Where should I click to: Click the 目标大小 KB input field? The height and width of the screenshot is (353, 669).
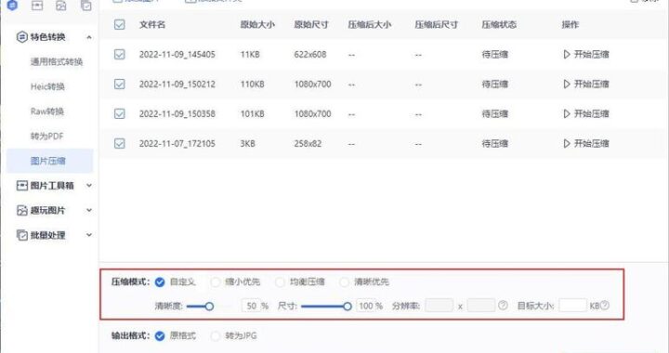[x=572, y=306]
